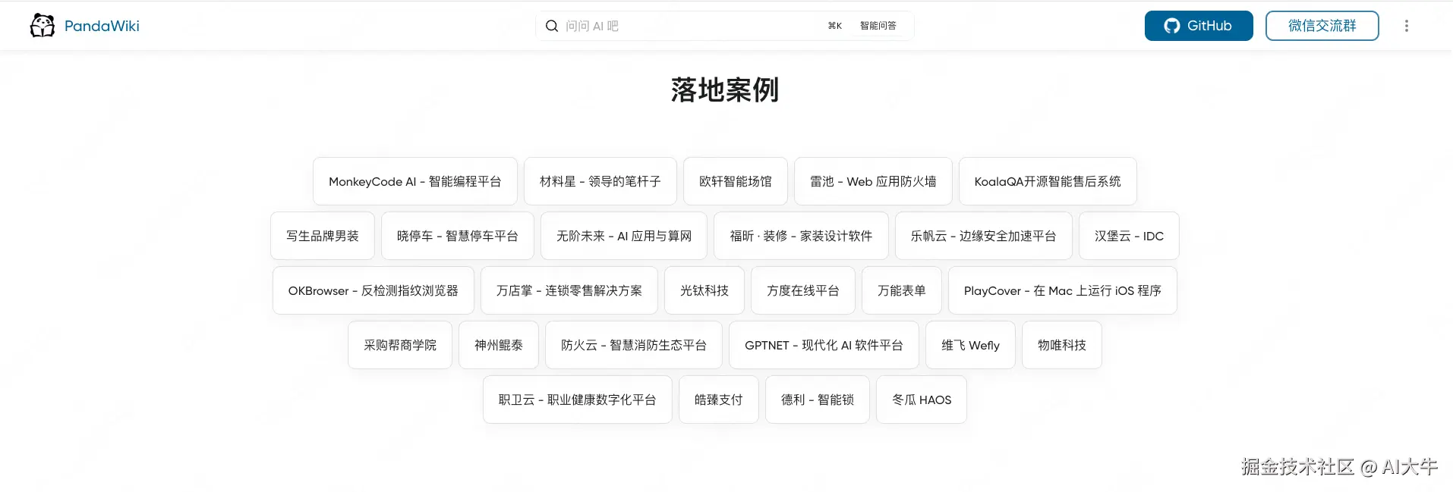Open PlayCover - 在 Mac 上运行 iOS 程序 card
Screen dimensions: 1453x492
(1063, 290)
